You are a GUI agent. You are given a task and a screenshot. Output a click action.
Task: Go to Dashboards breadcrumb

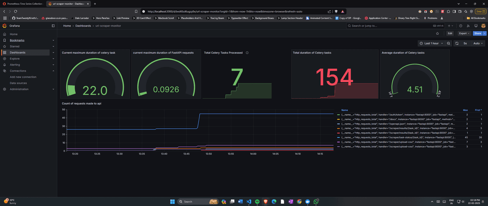(83, 26)
